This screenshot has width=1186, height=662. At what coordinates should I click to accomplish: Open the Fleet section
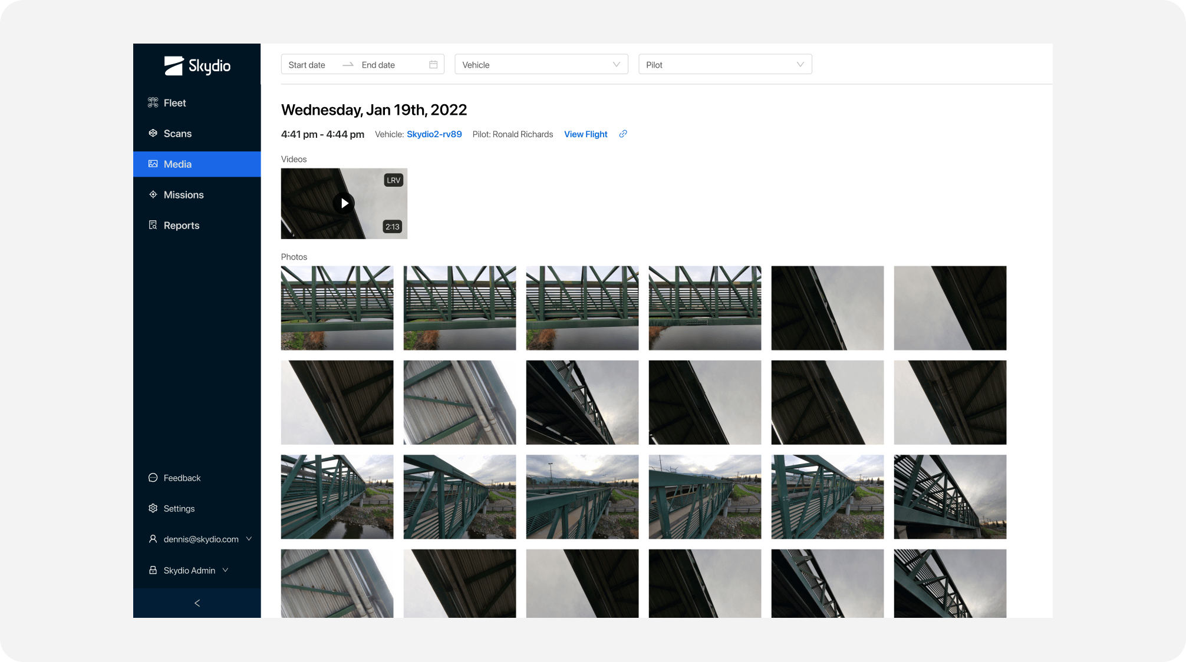(197, 103)
